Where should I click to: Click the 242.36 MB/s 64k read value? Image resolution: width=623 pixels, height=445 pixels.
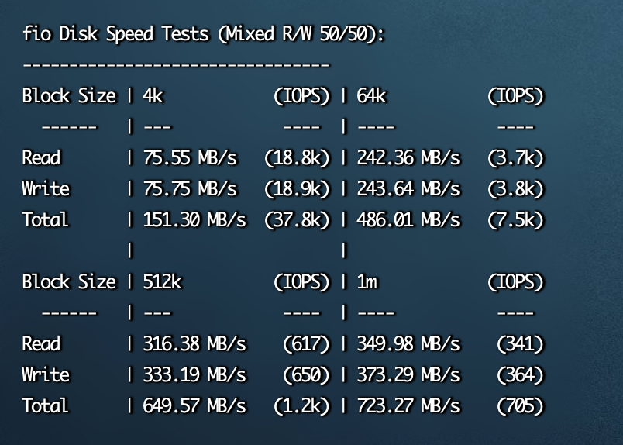[x=408, y=158]
